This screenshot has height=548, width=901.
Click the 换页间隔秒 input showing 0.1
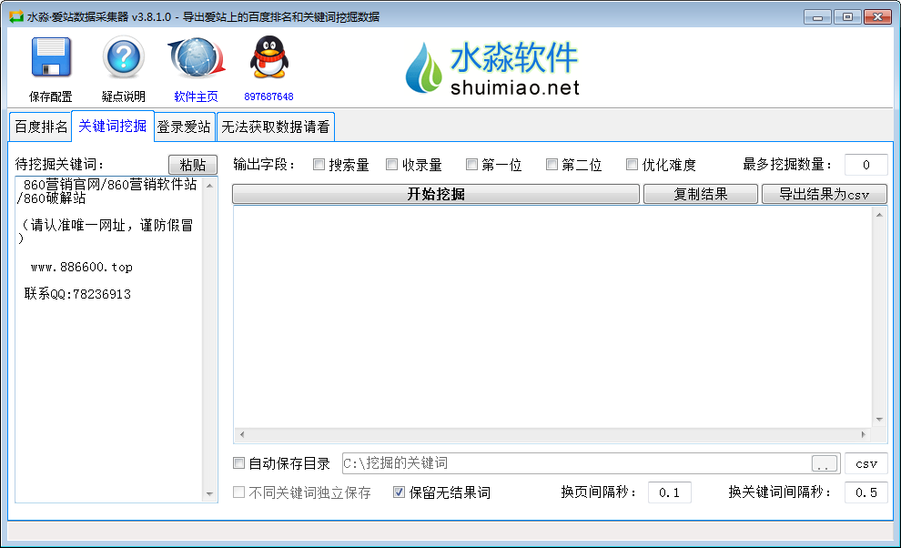(x=670, y=492)
